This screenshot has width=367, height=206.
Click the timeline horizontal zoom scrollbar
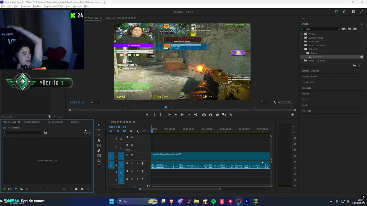point(180,189)
